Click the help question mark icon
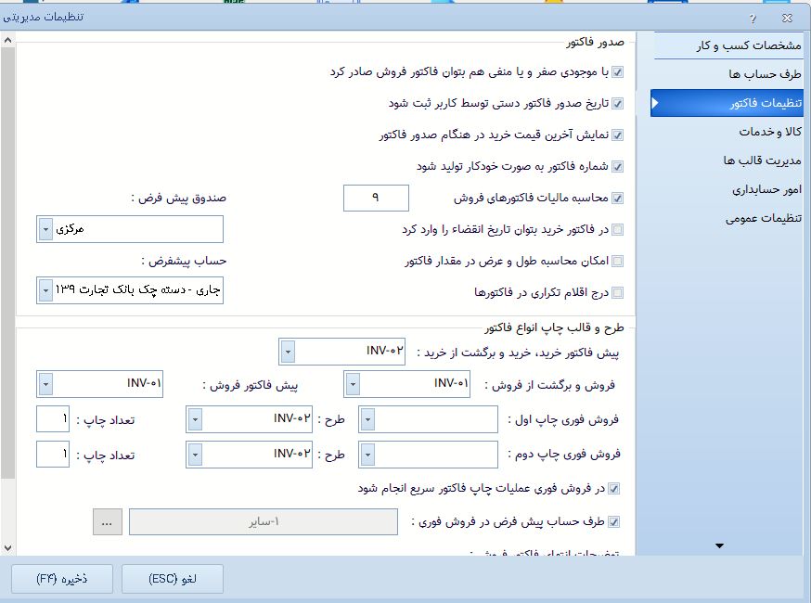Image resolution: width=811 pixels, height=603 pixels. (753, 18)
